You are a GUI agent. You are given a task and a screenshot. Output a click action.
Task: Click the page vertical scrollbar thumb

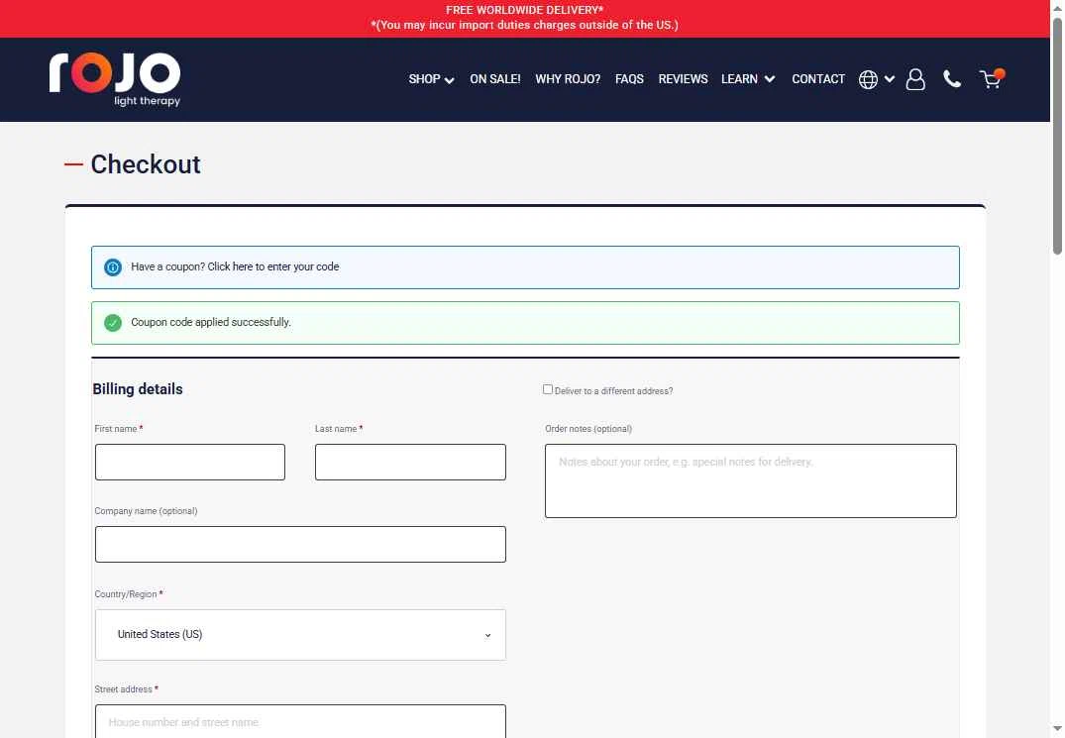pos(1057,136)
